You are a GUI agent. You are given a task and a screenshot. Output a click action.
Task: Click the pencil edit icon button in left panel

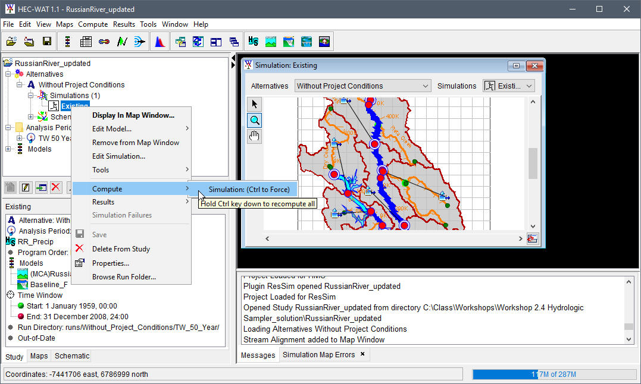pos(26,187)
